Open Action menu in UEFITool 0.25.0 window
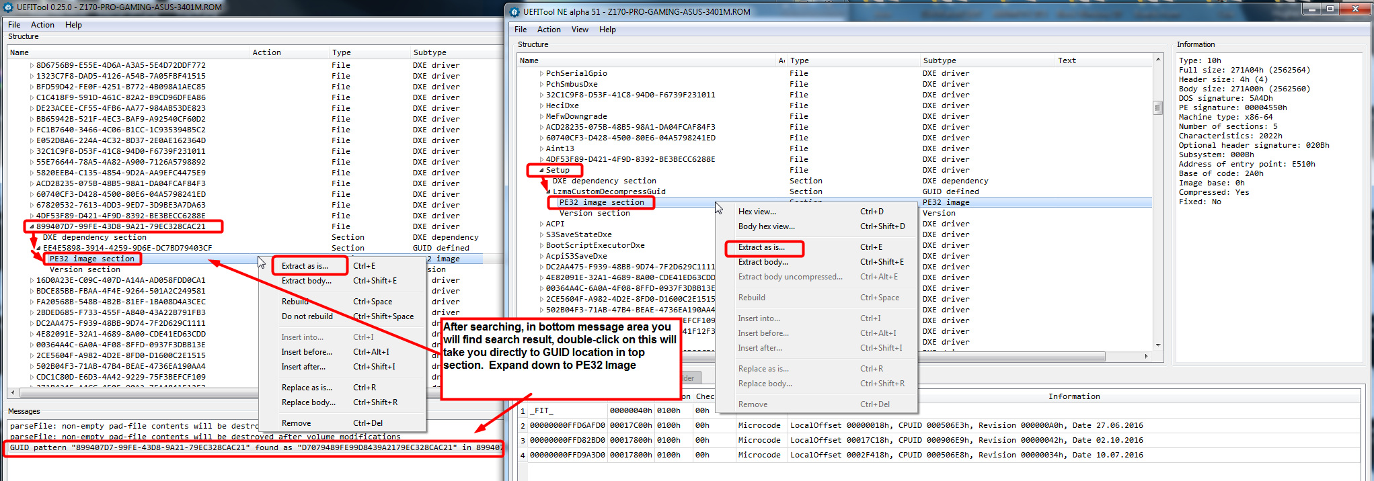1374x481 pixels. pyautogui.click(x=42, y=25)
